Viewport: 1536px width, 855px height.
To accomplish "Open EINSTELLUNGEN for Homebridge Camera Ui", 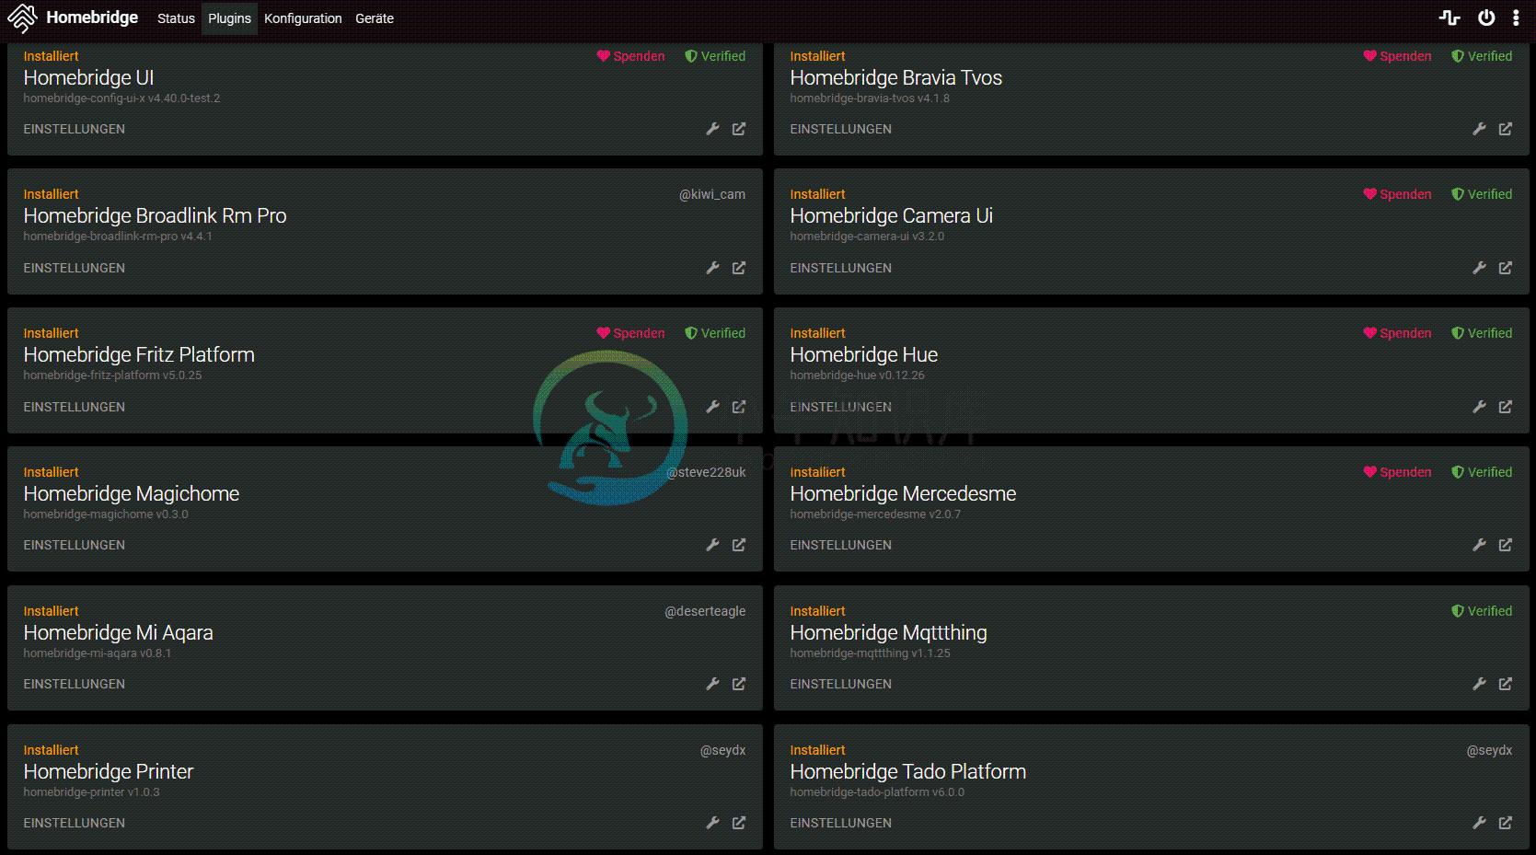I will click(841, 268).
